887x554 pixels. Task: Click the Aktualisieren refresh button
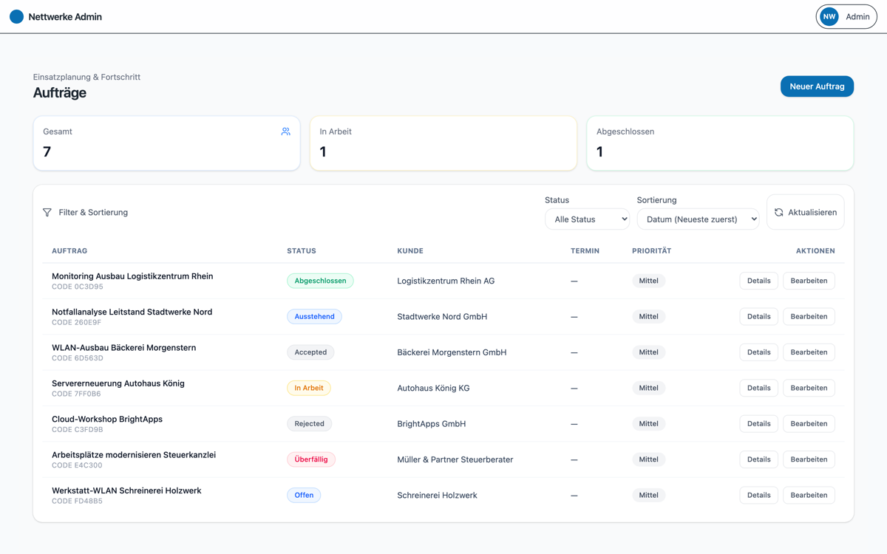[x=805, y=212]
